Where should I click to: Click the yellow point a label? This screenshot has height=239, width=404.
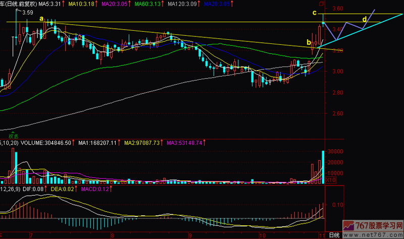tap(41, 18)
